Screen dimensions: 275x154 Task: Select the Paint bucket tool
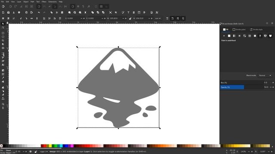pyautogui.click(x=3, y=82)
